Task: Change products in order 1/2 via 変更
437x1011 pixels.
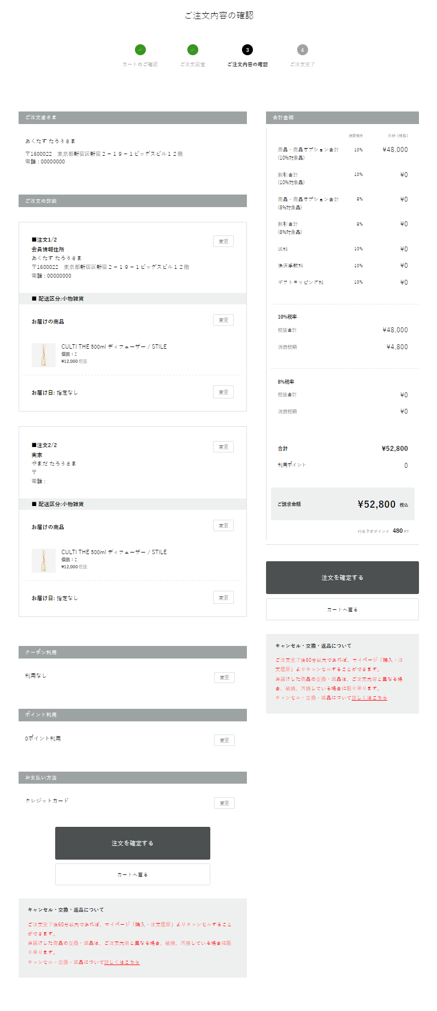Action: pyautogui.click(x=223, y=320)
